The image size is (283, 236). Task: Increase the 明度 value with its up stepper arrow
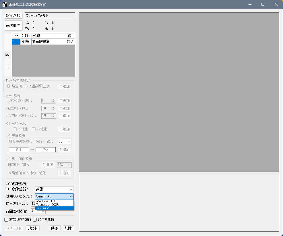coord(53,99)
